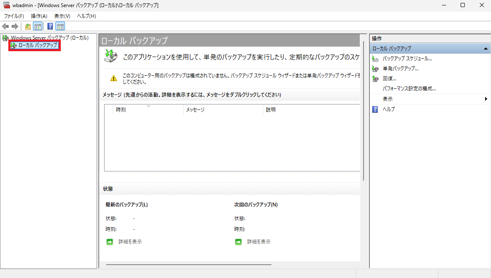The height and width of the screenshot is (278, 491).
Task: Click the 操作 pane title
Action: click(x=377, y=39)
